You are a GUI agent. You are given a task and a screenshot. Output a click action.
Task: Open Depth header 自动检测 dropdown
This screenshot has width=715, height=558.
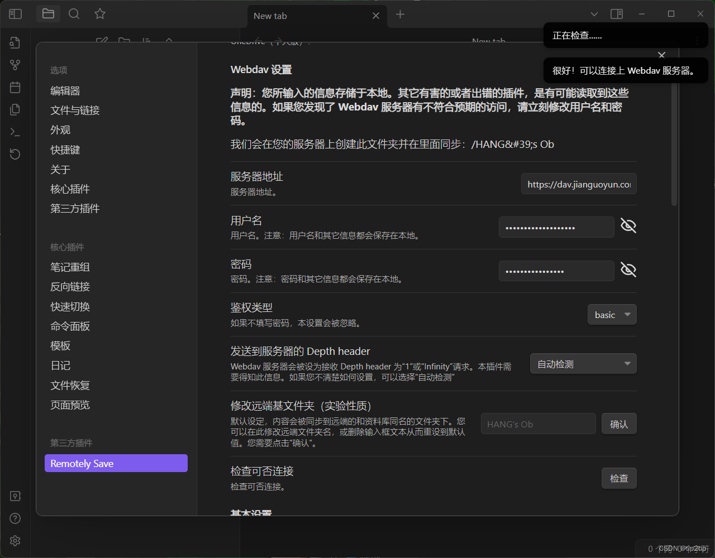click(583, 364)
